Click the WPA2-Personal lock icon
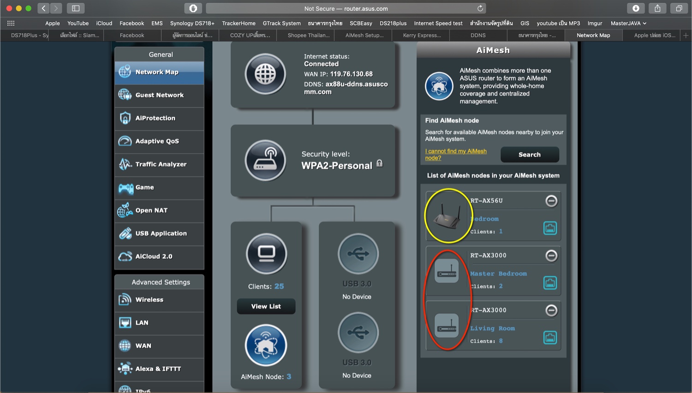Viewport: 692px width, 393px height. coord(379,163)
